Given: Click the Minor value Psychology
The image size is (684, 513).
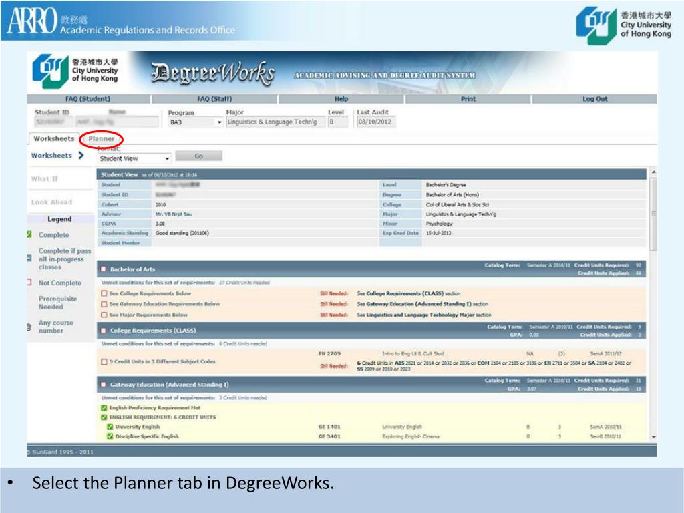Looking at the screenshot, I should pos(440,224).
